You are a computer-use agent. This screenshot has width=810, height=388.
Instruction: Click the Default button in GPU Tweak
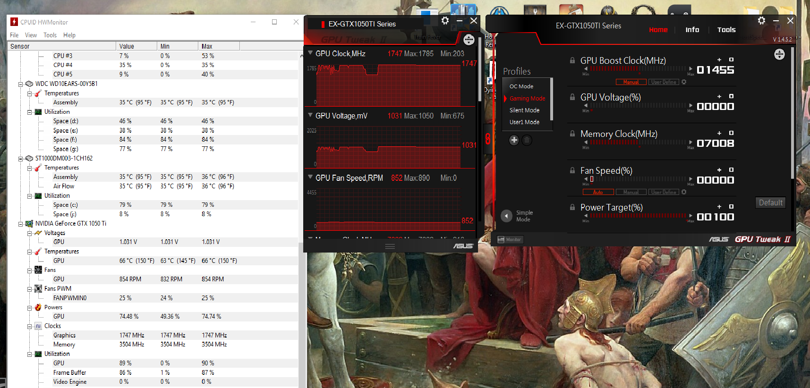pos(770,202)
